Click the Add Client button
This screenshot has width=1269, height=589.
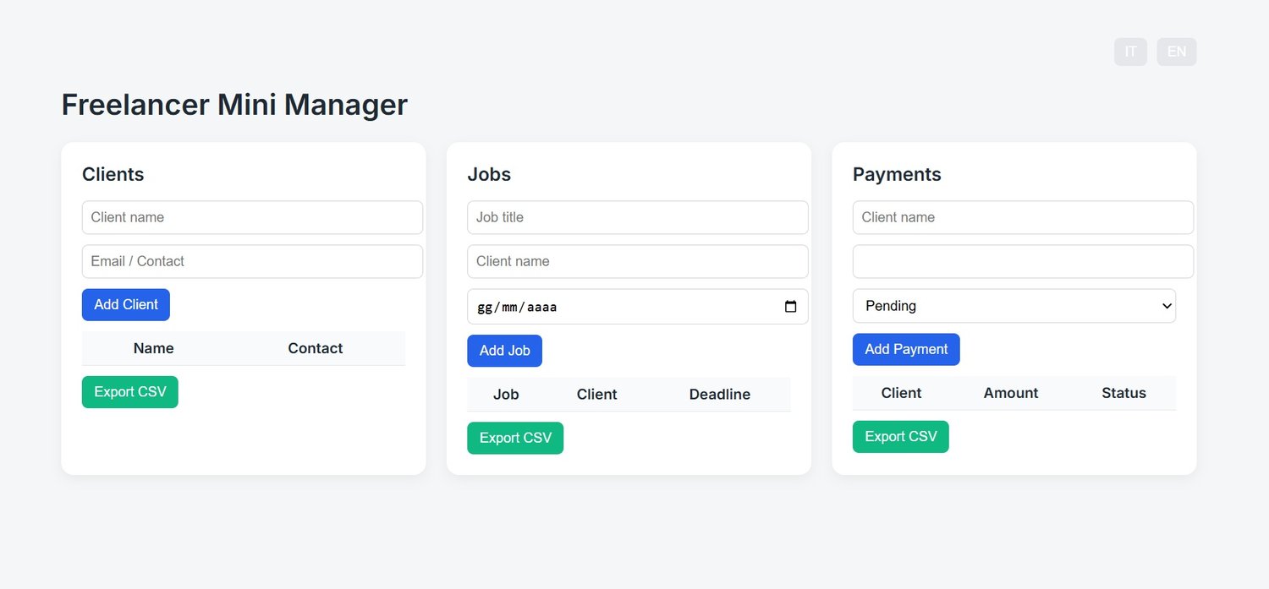click(126, 305)
